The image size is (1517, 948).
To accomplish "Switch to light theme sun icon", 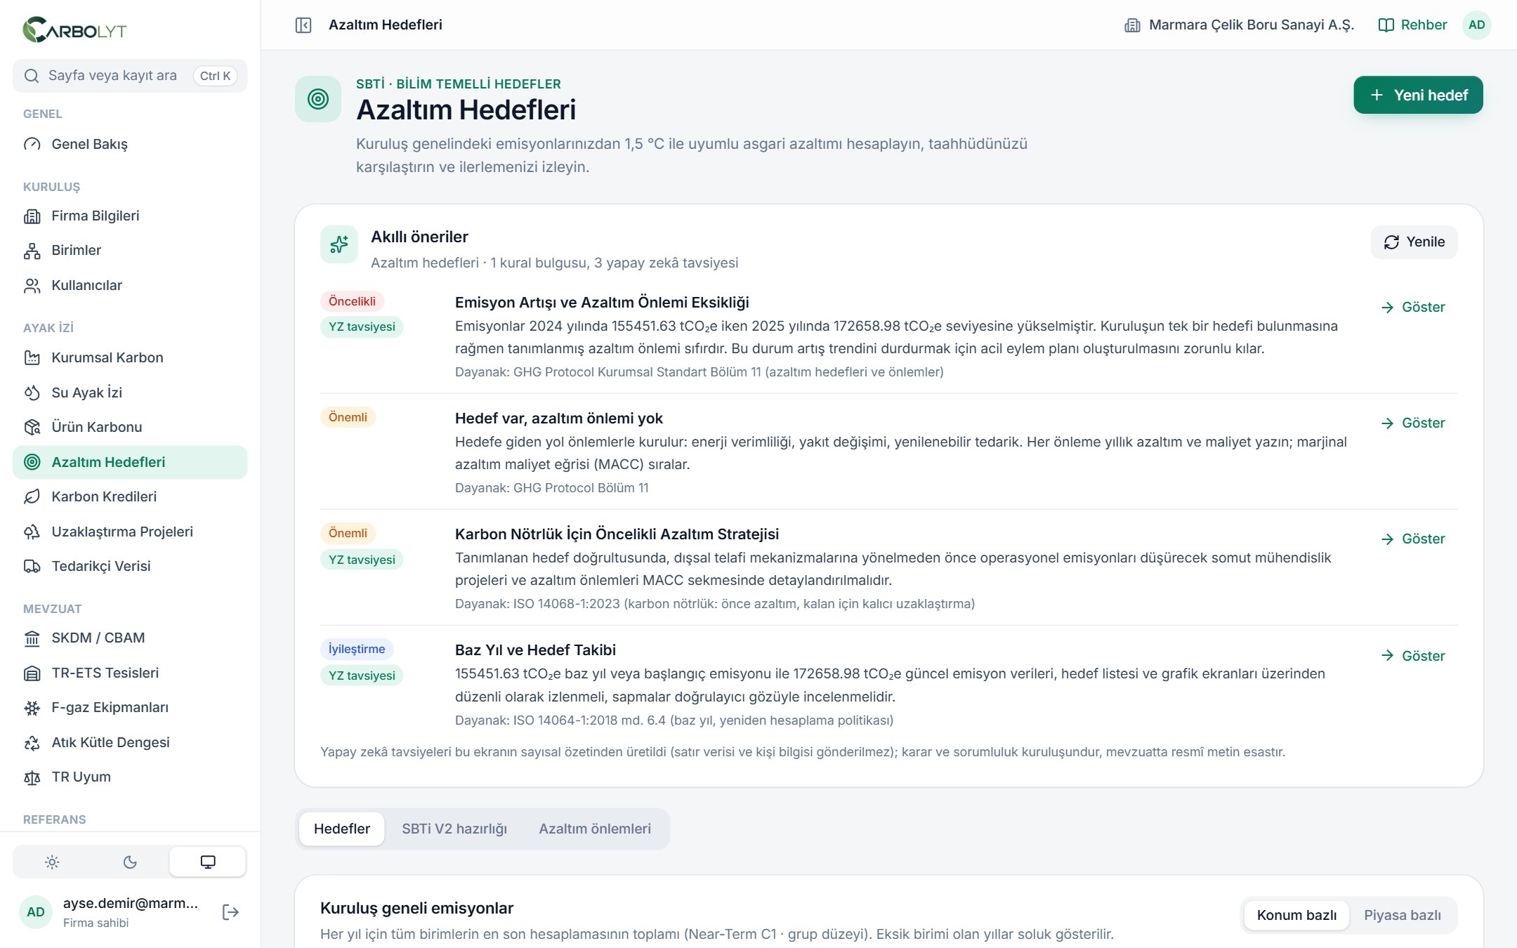I will pos(52,862).
